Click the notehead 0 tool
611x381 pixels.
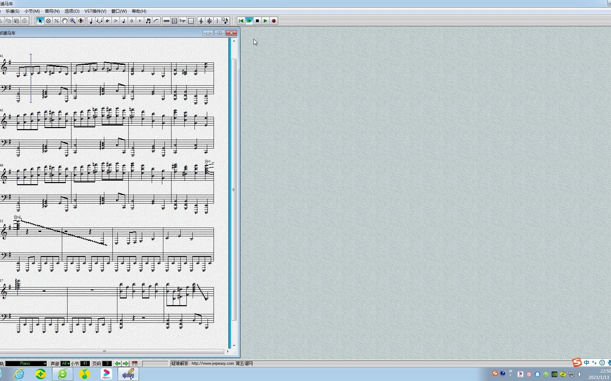(132, 21)
